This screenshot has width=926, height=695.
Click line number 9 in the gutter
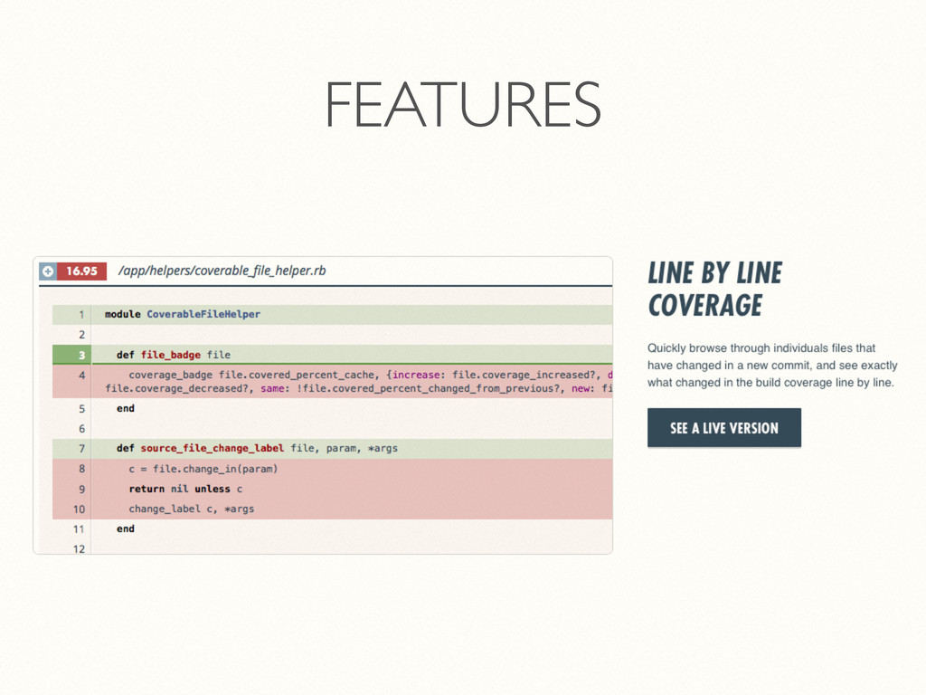pyautogui.click(x=81, y=489)
